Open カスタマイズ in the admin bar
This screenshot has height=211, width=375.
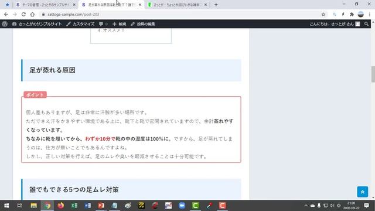pos(80,24)
